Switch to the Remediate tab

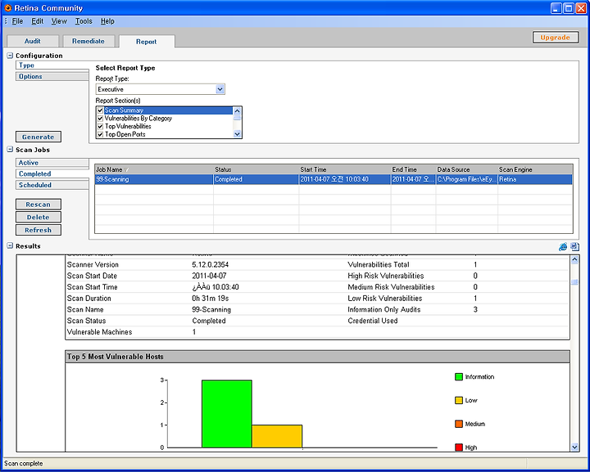[x=88, y=41]
